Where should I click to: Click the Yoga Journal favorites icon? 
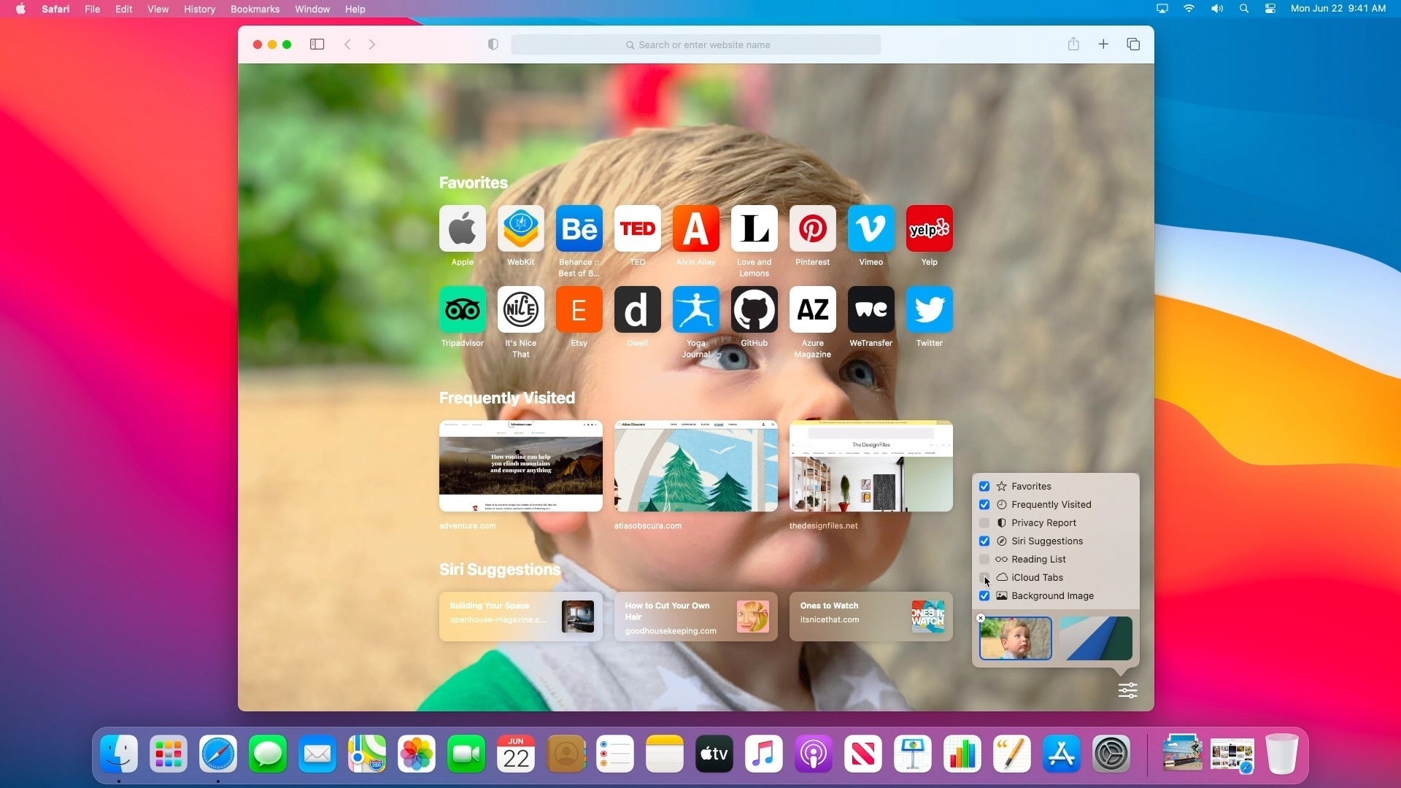[x=695, y=309]
